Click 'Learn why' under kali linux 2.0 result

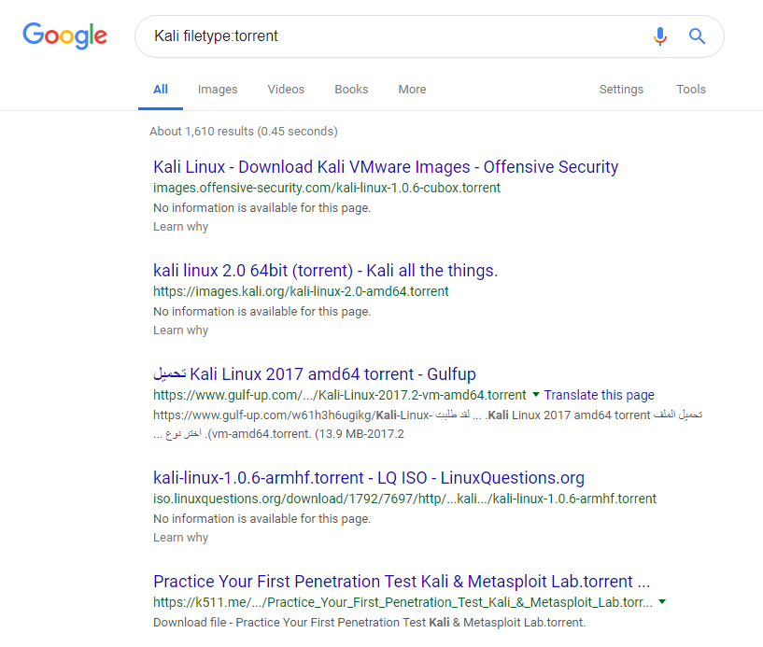[x=180, y=331]
